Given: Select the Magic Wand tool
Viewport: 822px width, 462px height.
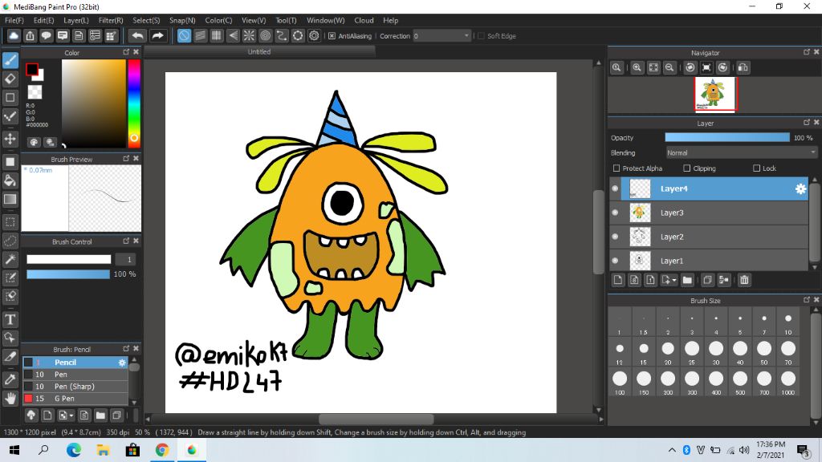Looking at the screenshot, I should (x=10, y=259).
